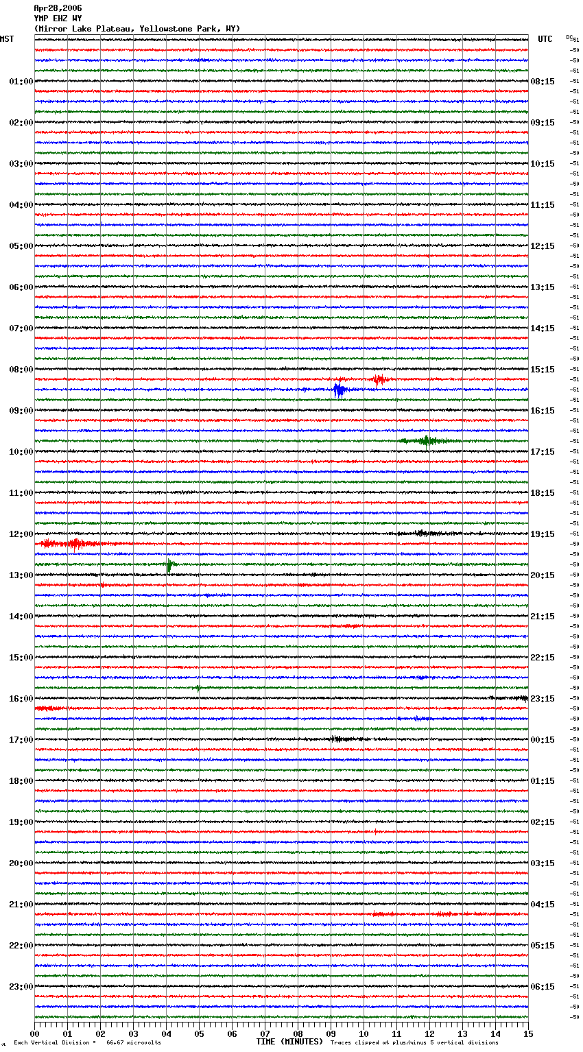This screenshot has width=583, height=1052.
Task: Select the "02:15" UTC time label
Action: pyautogui.click(x=543, y=822)
